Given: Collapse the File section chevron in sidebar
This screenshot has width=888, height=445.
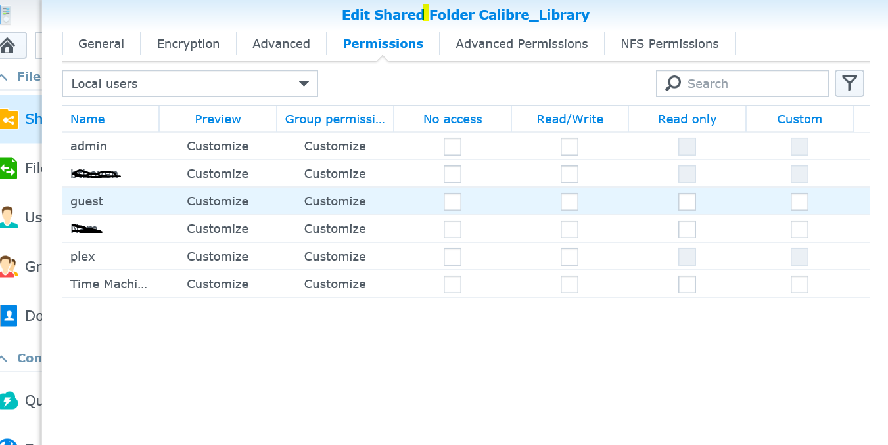Looking at the screenshot, I should point(5,77).
